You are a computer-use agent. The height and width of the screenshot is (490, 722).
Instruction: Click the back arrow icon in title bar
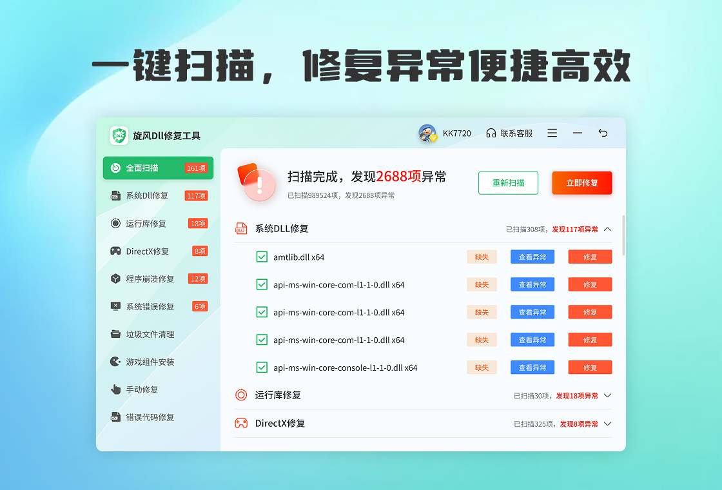click(603, 133)
